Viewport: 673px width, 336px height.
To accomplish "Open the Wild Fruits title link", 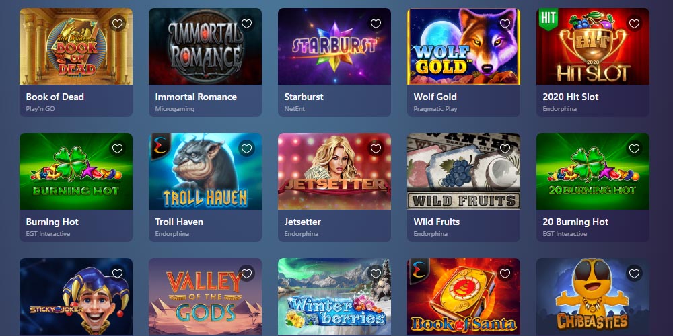I will coord(437,222).
